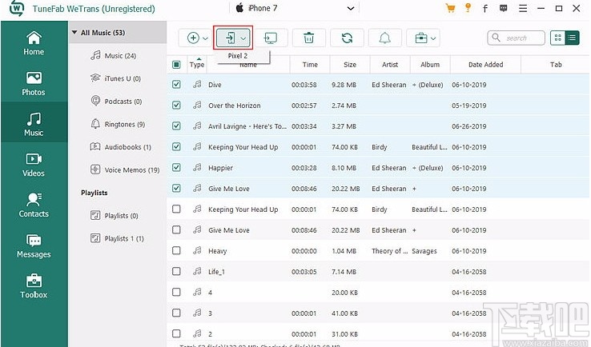Uncheck Over the Horizon checkbox
Screen dimensions: 591x347
pyautogui.click(x=176, y=106)
